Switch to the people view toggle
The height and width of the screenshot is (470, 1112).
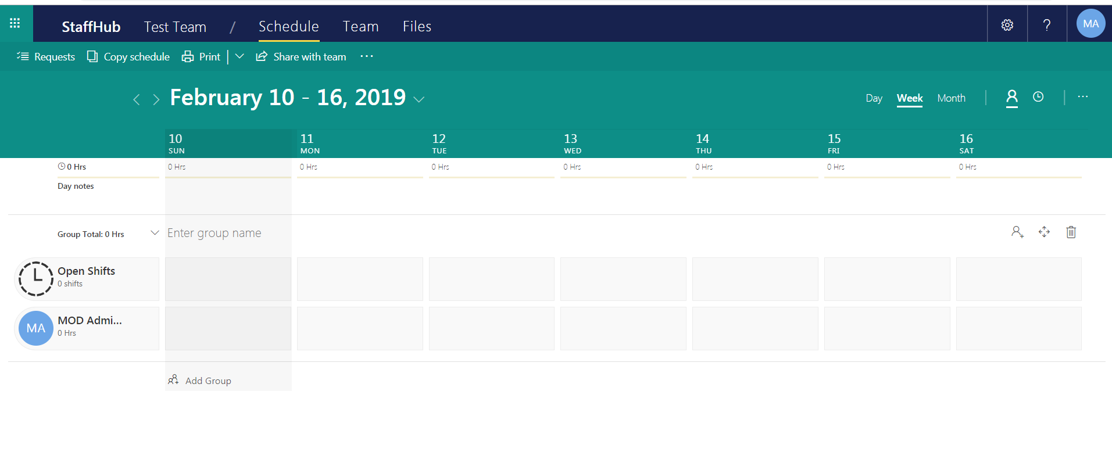[1011, 97]
